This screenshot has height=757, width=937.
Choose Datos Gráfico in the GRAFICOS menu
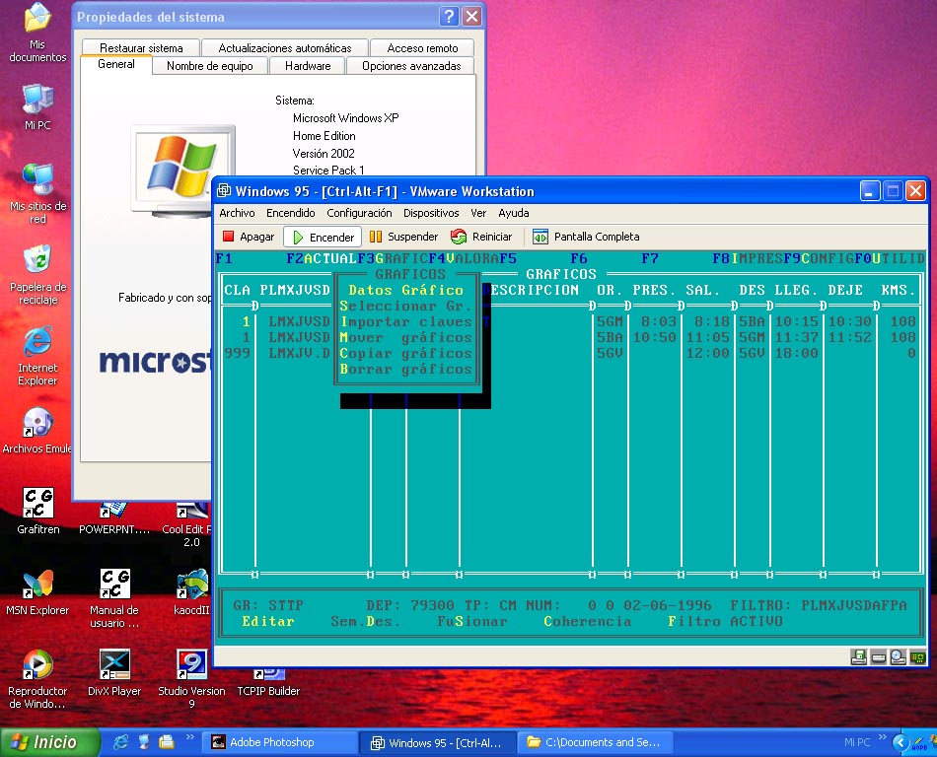pos(406,290)
